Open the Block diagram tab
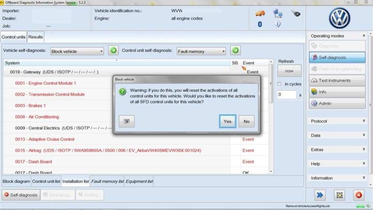 pyautogui.click(x=16, y=181)
